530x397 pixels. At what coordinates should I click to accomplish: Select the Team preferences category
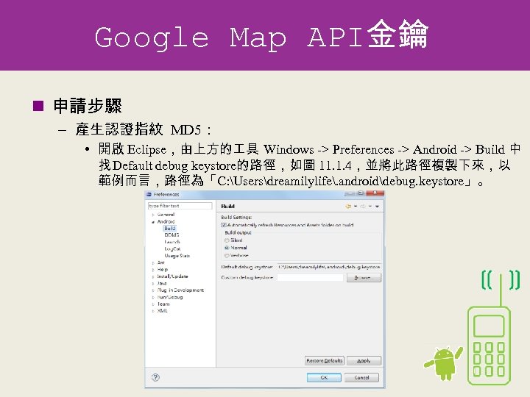163,304
